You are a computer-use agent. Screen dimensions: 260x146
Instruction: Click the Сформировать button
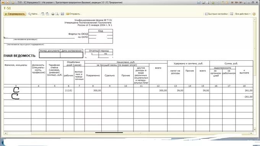[x=15, y=14]
